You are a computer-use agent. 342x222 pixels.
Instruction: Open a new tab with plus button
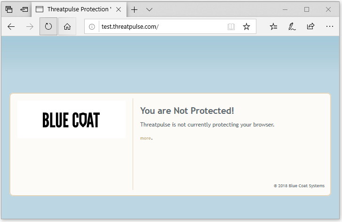(x=135, y=9)
